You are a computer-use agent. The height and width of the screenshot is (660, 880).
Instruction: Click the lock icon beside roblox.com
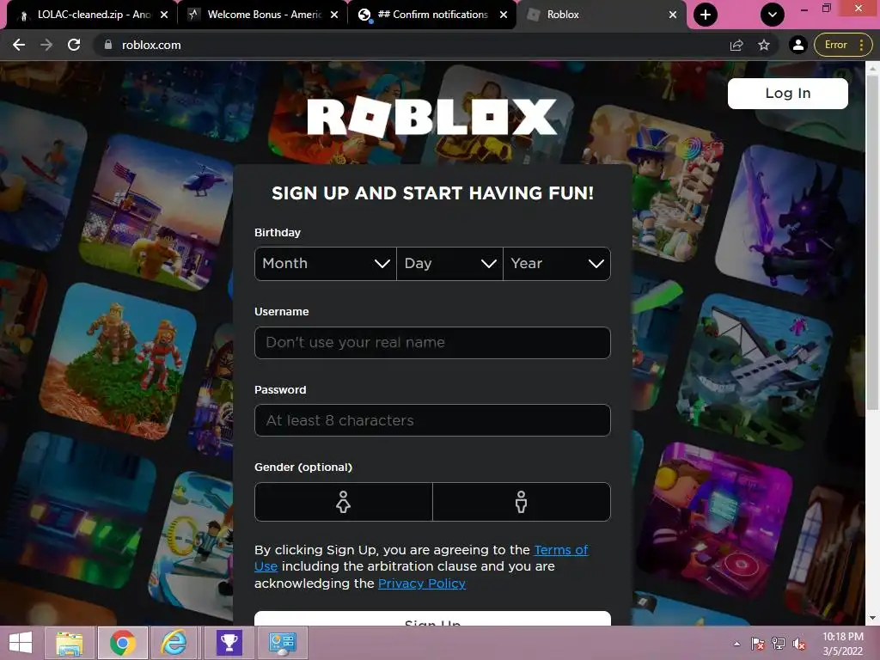[x=108, y=45]
